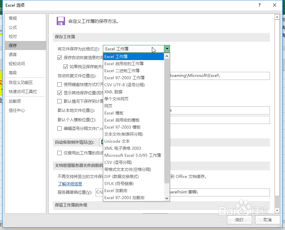Toggle 保存自动恢复信息时间间隔 checkbox
This screenshot has height=230, width=285.
point(59,58)
